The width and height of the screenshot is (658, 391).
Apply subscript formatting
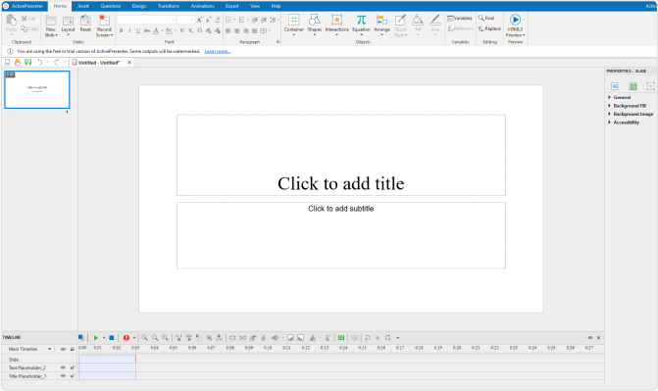click(190, 30)
